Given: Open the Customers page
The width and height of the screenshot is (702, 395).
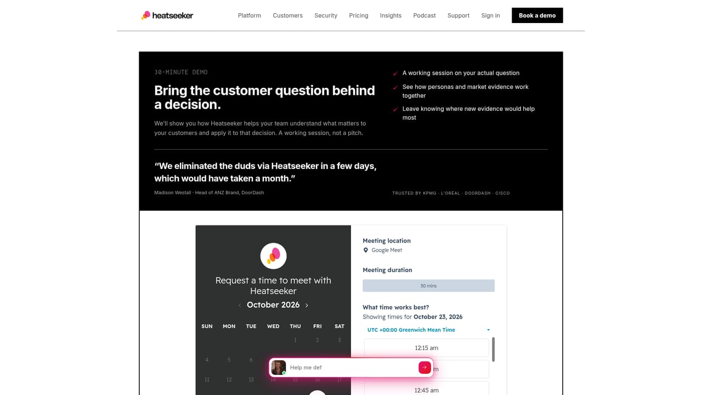Looking at the screenshot, I should tap(288, 15).
